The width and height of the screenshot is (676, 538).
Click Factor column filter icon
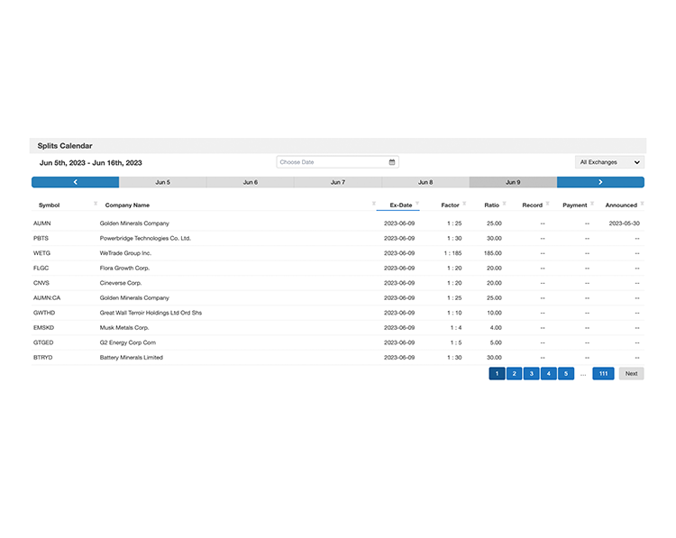point(463,205)
